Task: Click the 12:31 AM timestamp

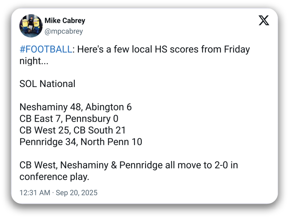Action: point(35,193)
